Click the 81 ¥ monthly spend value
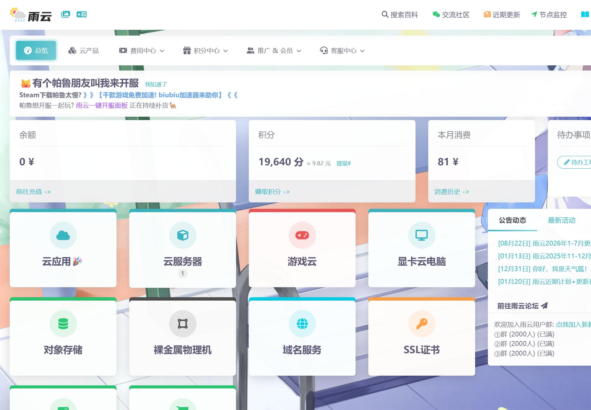The height and width of the screenshot is (410, 591). click(448, 162)
